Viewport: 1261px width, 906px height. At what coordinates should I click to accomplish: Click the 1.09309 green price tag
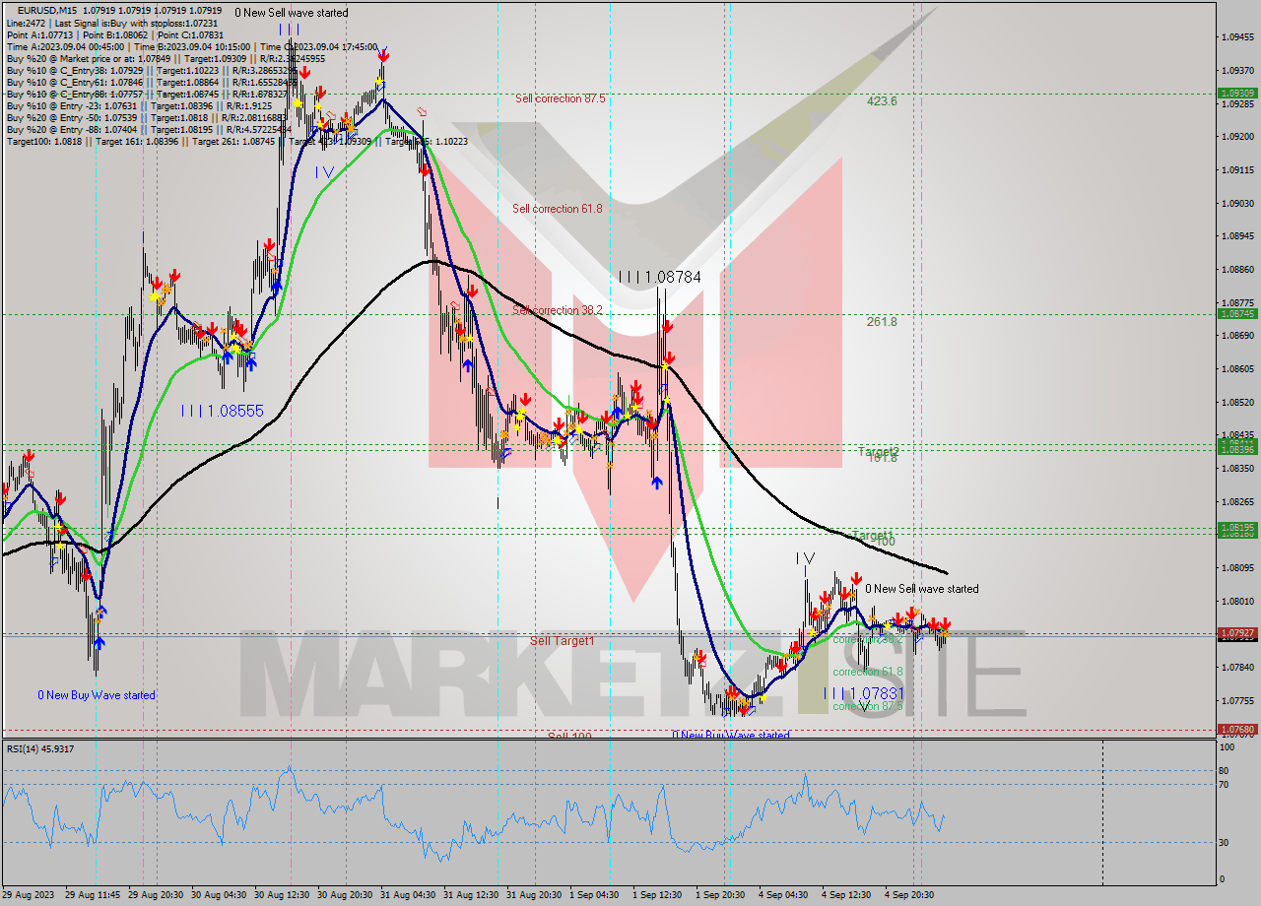1237,93
